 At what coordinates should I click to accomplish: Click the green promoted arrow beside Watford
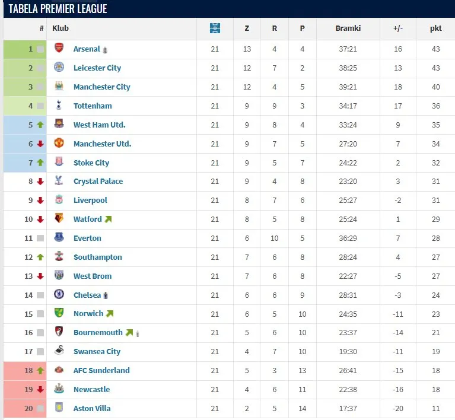108,219
